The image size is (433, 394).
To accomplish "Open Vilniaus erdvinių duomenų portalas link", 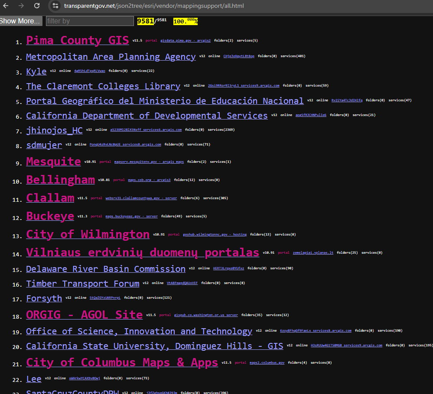I will click(143, 252).
